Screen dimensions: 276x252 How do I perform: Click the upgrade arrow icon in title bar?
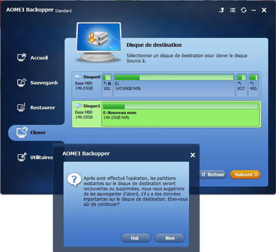click(x=221, y=10)
